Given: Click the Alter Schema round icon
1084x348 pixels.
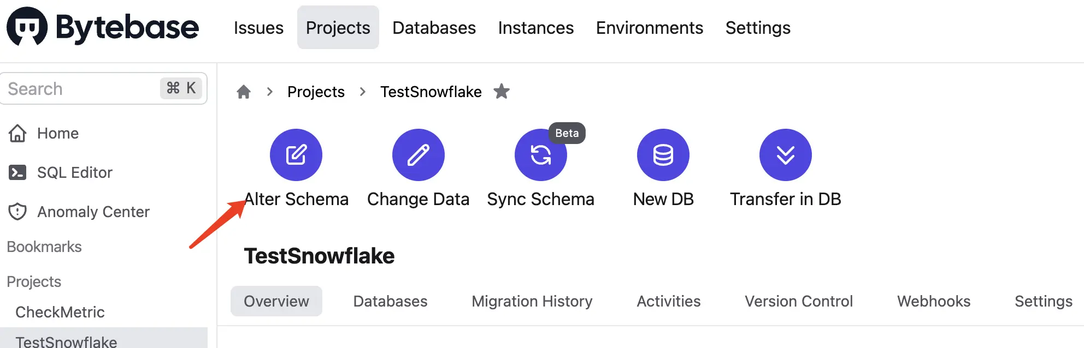Looking at the screenshot, I should (296, 155).
